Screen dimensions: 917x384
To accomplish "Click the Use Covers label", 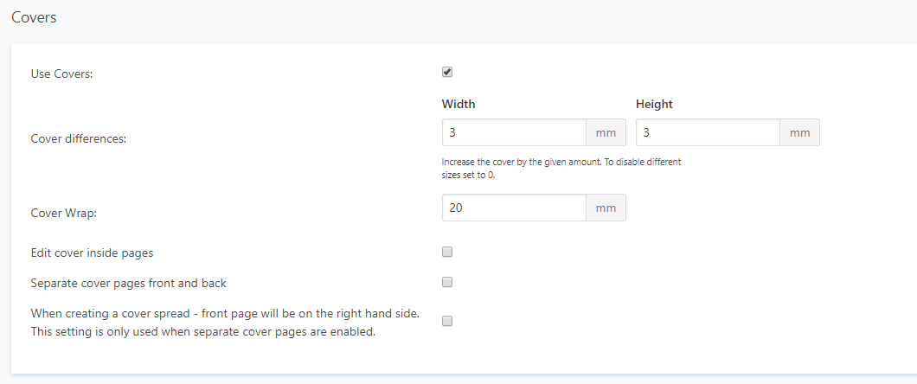I will coord(61,74).
